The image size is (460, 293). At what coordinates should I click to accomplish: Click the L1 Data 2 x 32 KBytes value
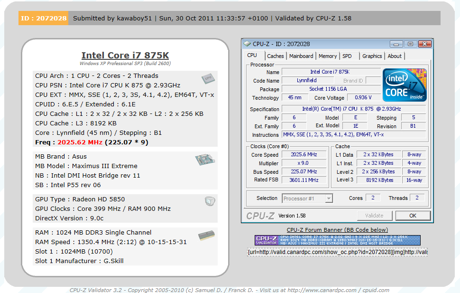(x=378, y=155)
